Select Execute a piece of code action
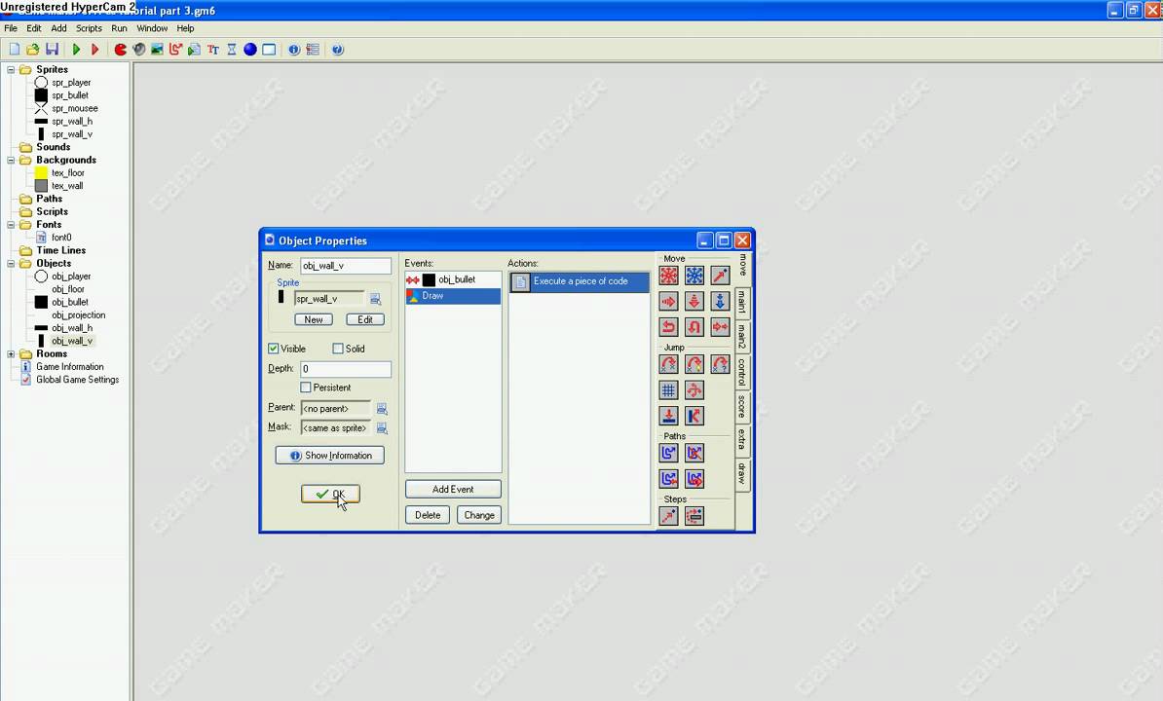 (580, 281)
